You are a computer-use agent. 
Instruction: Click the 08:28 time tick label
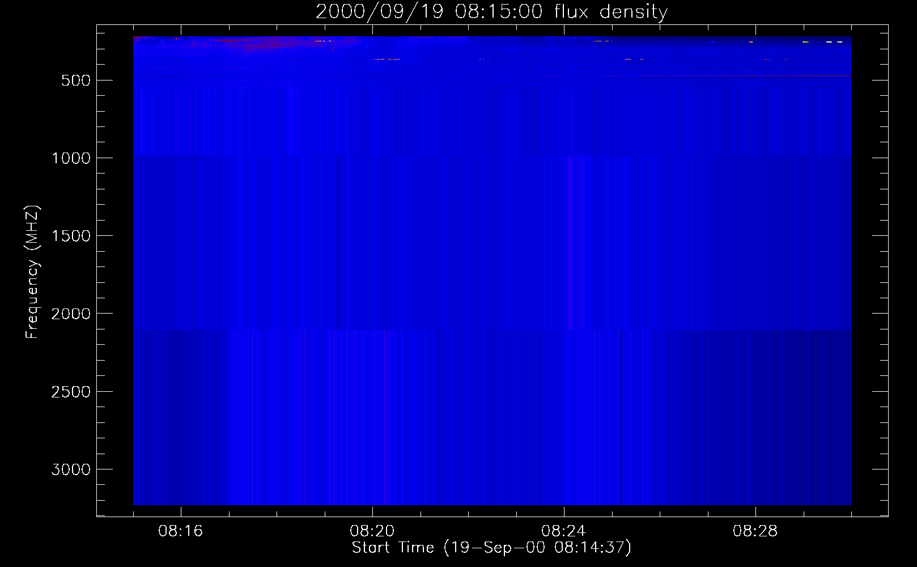(x=755, y=531)
